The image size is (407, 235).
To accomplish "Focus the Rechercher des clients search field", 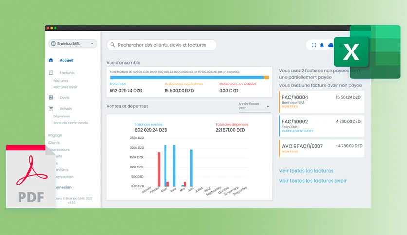I will click(162, 45).
